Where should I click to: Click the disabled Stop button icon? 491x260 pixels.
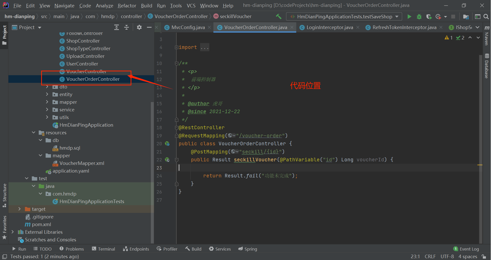click(x=453, y=17)
